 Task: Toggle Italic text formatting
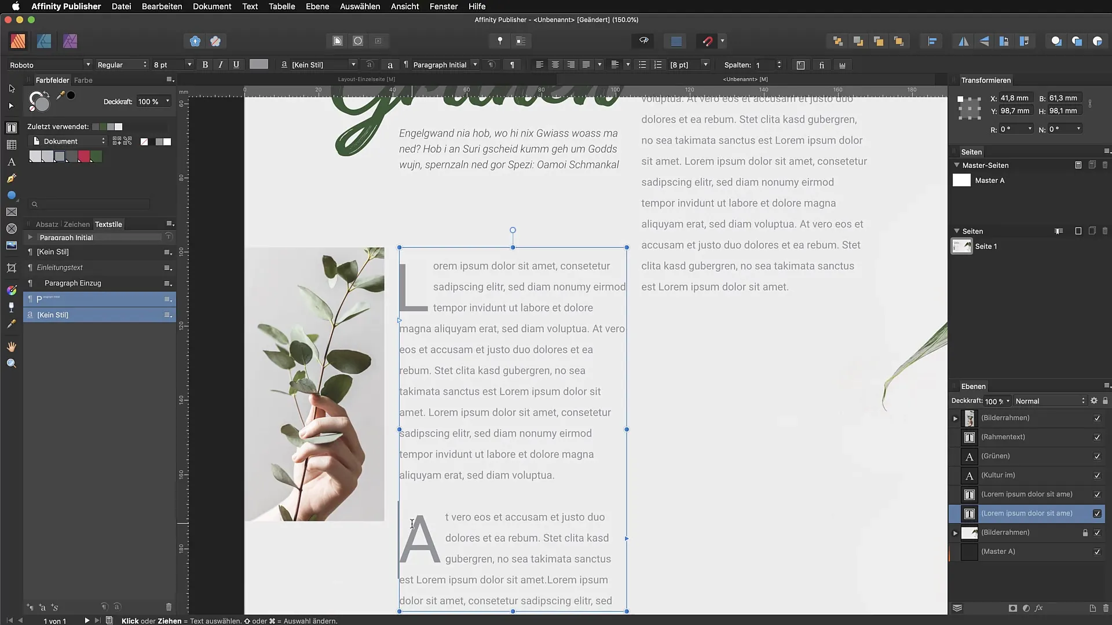(x=221, y=65)
